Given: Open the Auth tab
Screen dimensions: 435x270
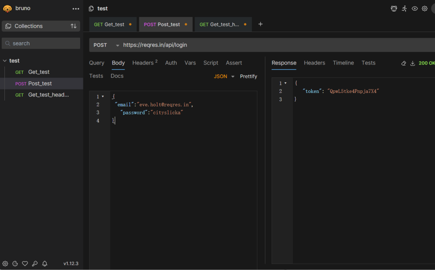Looking at the screenshot, I should pyautogui.click(x=171, y=63).
